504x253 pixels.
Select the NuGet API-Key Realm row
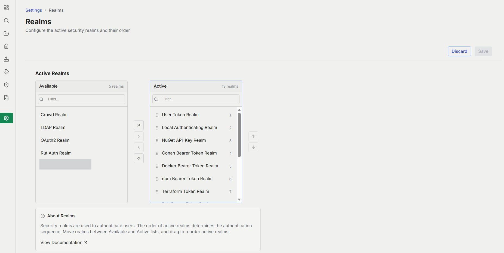coord(194,140)
